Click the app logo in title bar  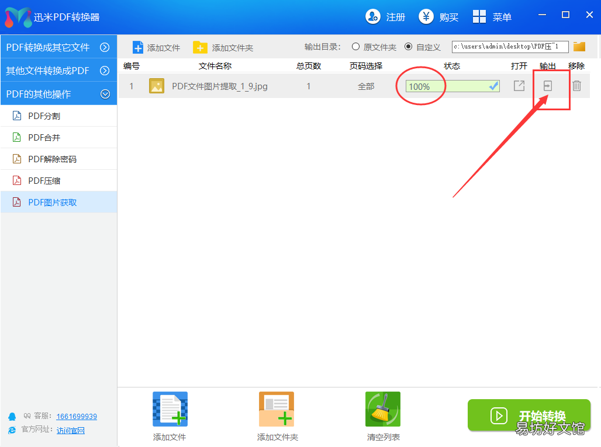(18, 18)
